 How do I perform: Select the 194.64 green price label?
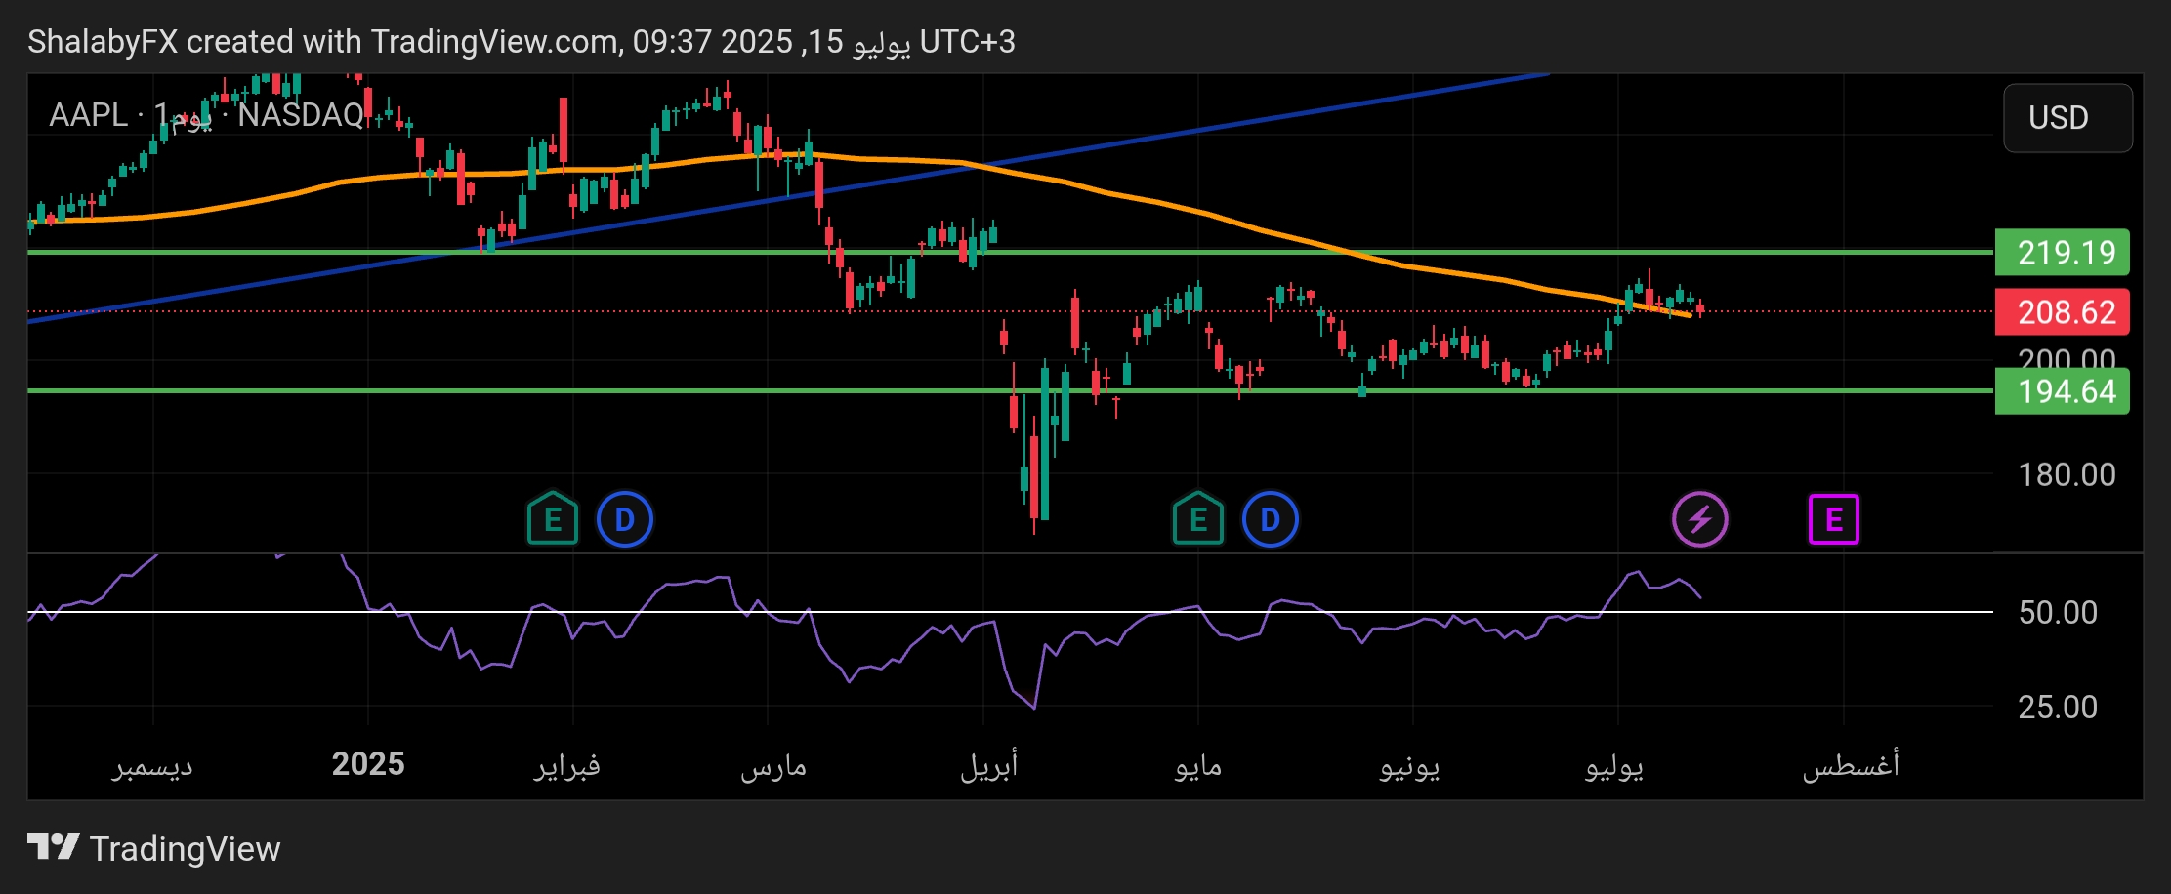[2063, 391]
